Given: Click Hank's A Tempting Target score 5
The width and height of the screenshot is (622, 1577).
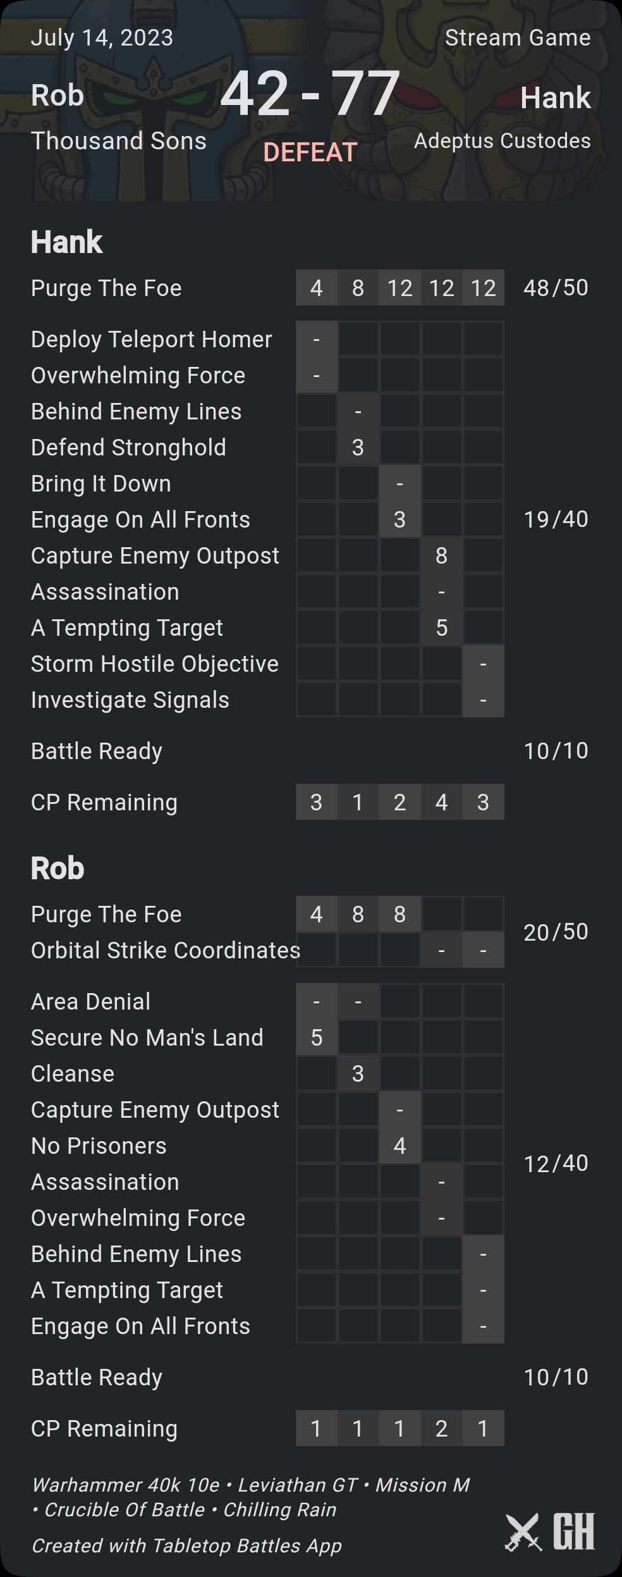Looking at the screenshot, I should pyautogui.click(x=441, y=628).
